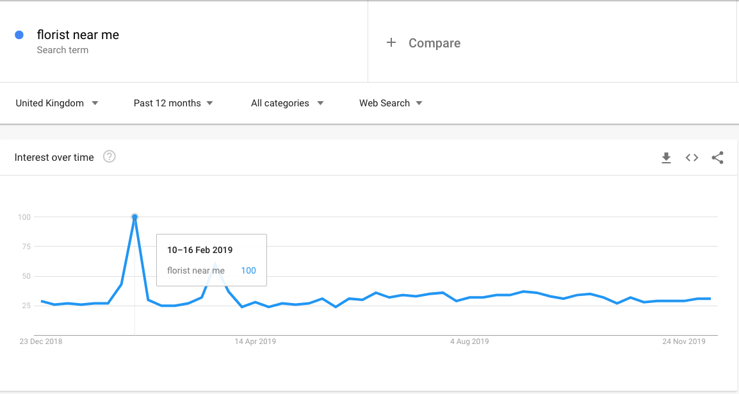Edit the florist near me search term
This screenshot has width=739, height=394.
click(x=77, y=35)
